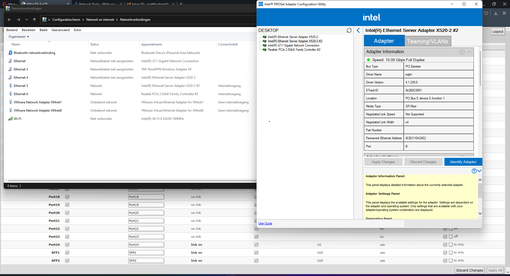Sort connections by the Connectiviteit column

tap(228, 44)
